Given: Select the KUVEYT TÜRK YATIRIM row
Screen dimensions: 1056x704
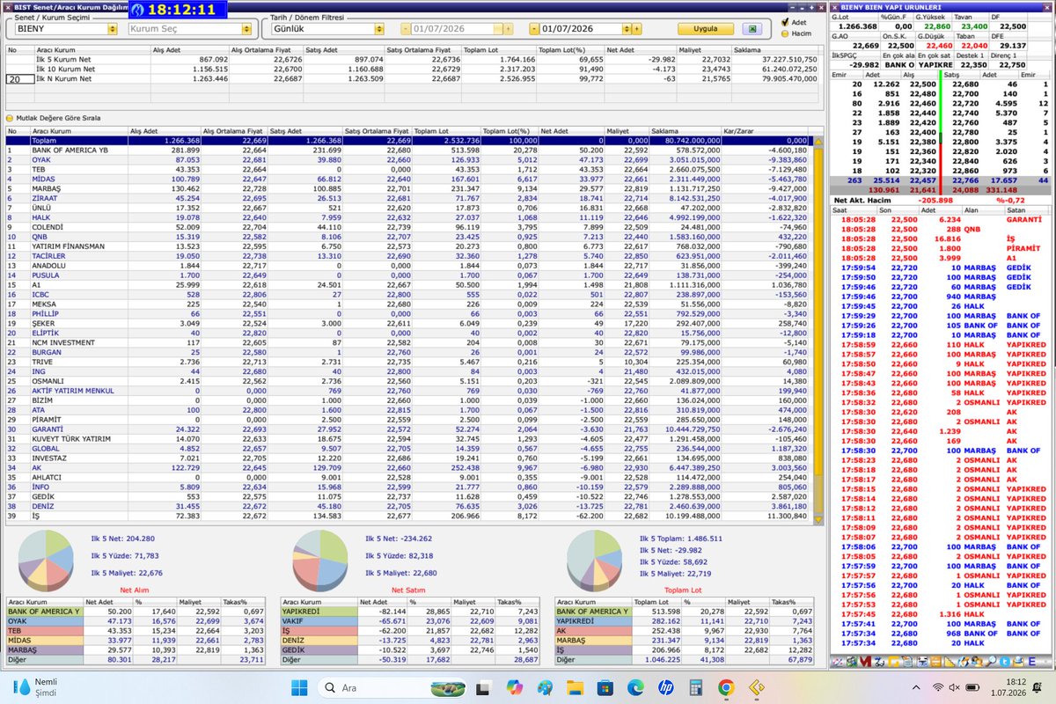Looking at the screenshot, I should [x=407, y=439].
